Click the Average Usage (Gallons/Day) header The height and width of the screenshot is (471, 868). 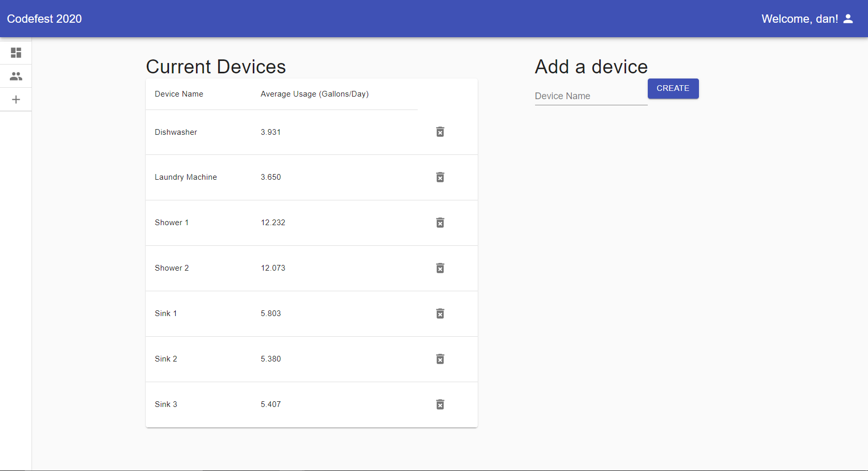click(314, 94)
